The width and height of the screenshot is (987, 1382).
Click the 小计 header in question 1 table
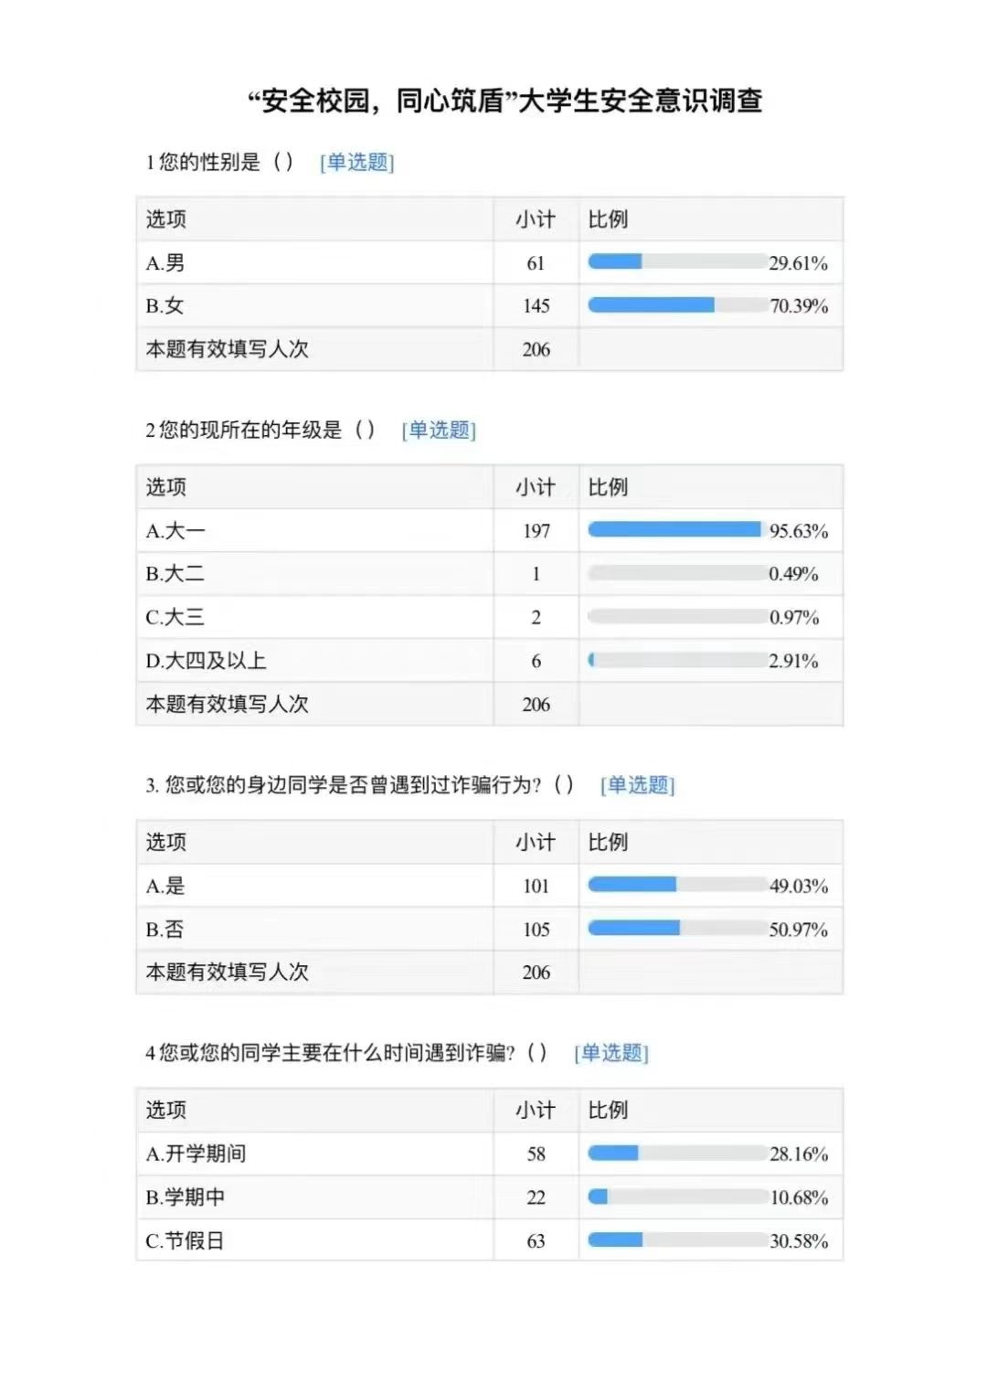[536, 219]
